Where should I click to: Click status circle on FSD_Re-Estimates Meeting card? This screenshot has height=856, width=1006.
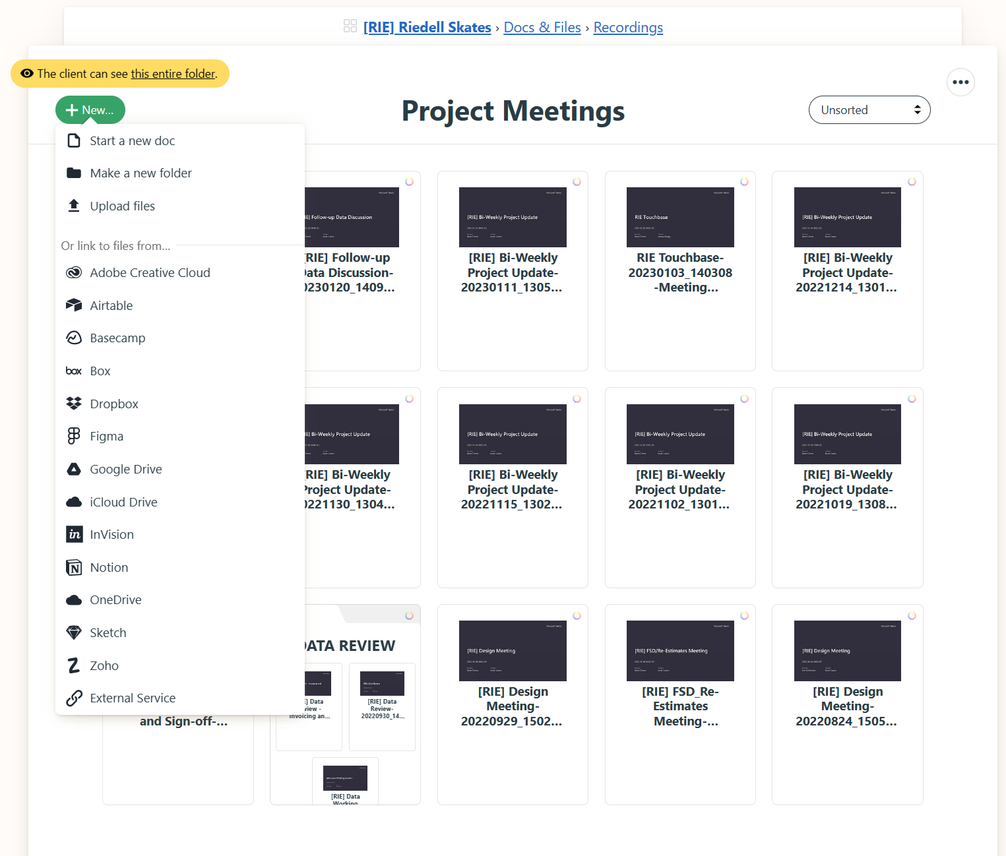pos(744,616)
